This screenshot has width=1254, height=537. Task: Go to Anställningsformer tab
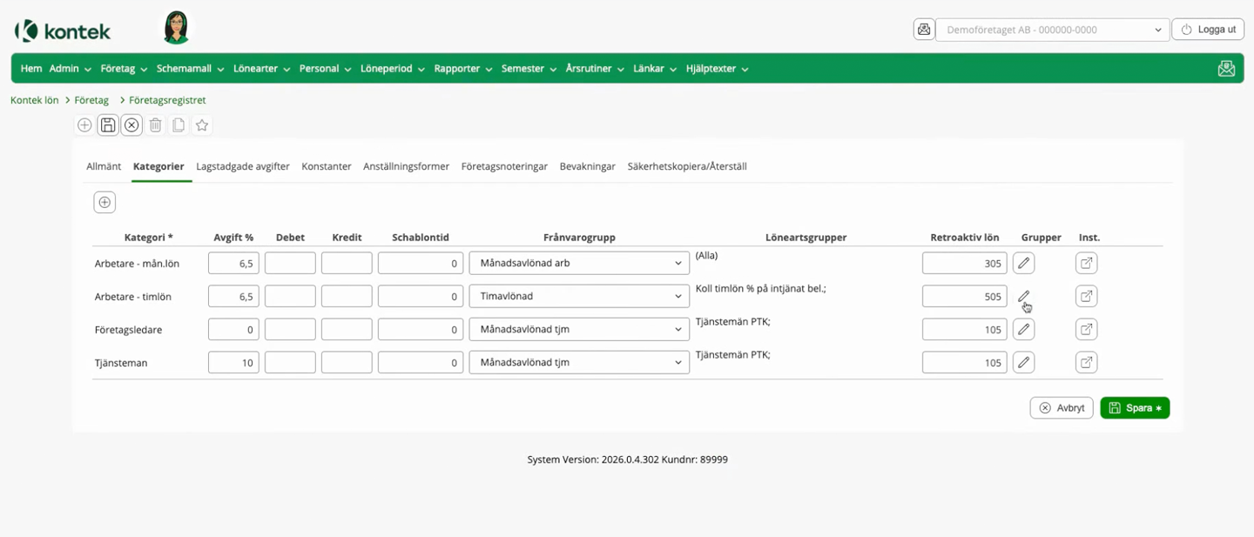point(406,166)
